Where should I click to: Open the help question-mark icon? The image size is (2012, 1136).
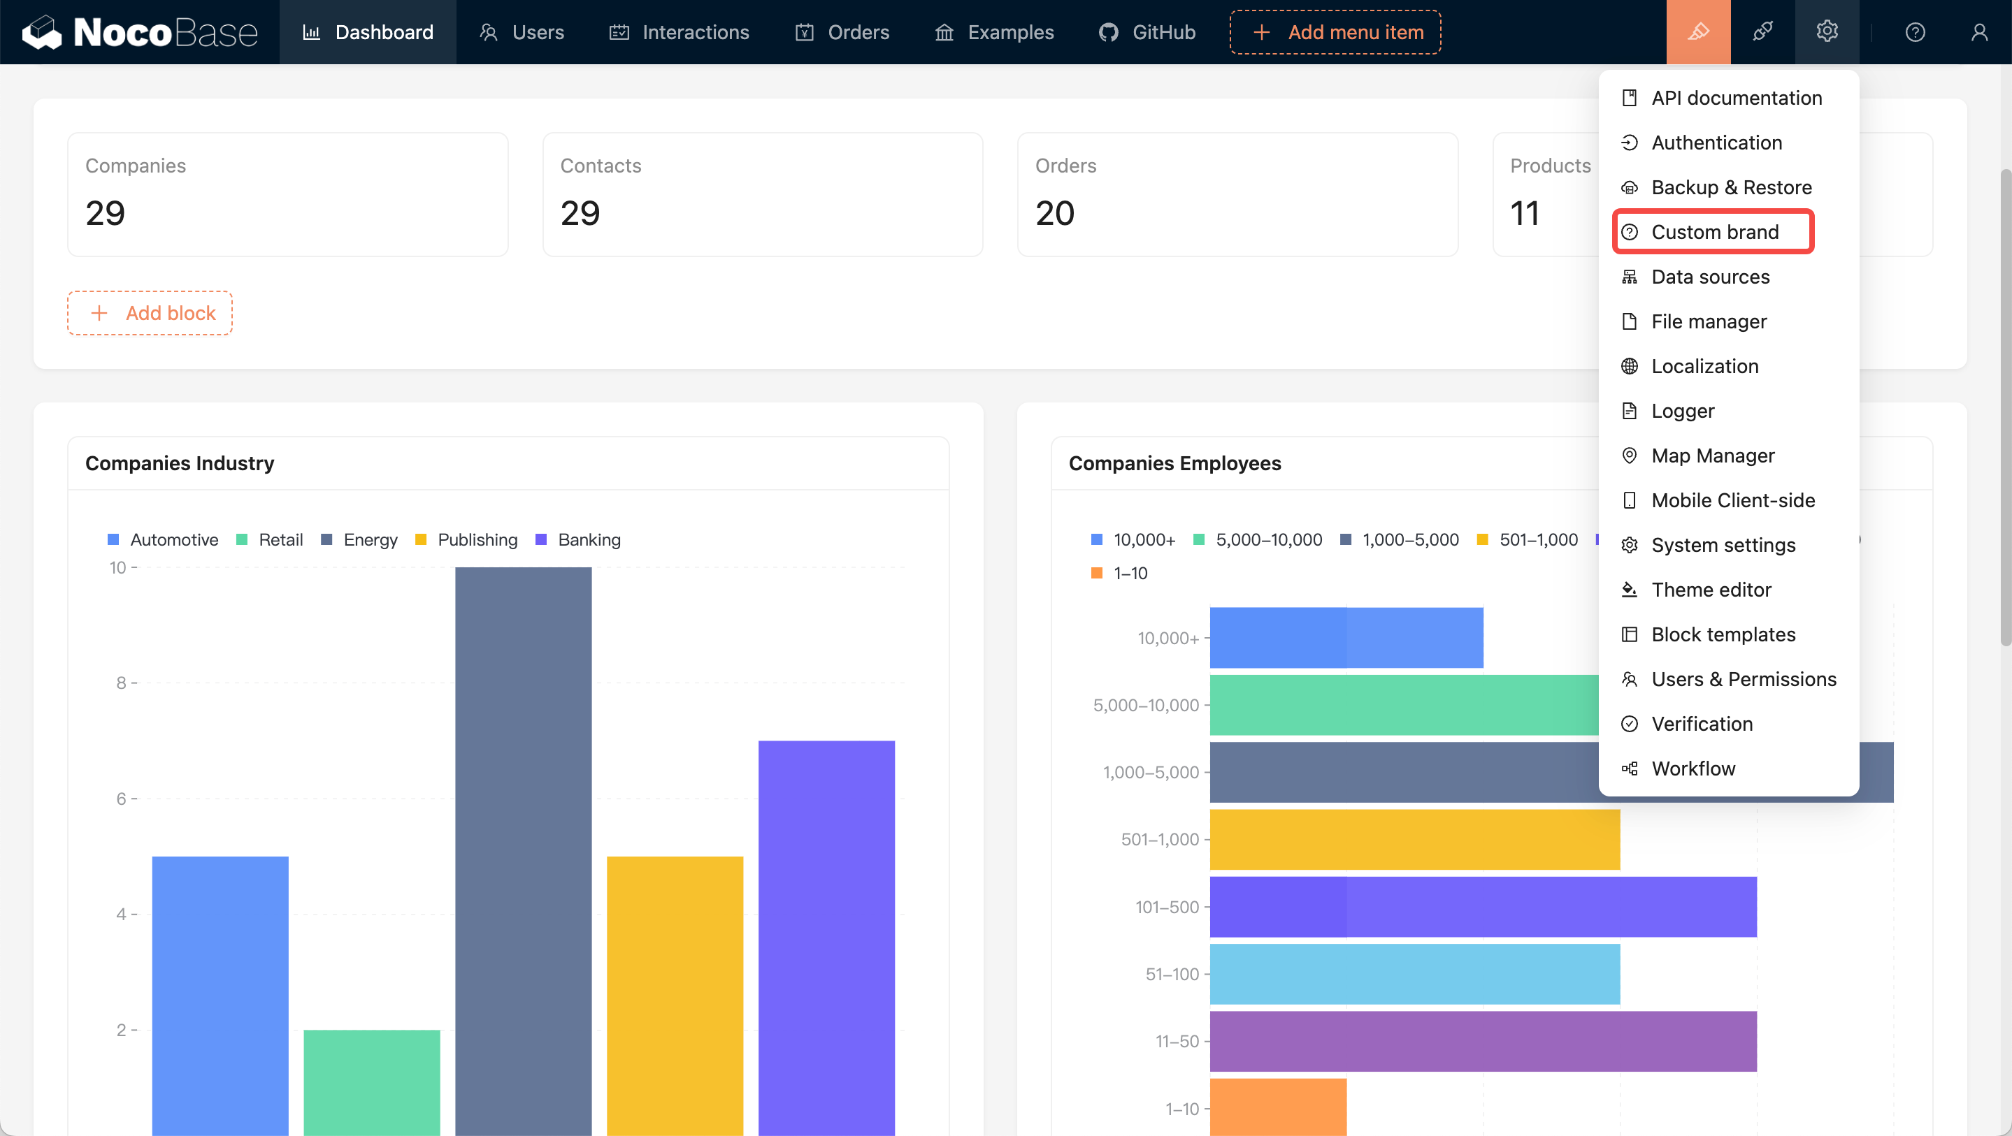pos(1914,32)
